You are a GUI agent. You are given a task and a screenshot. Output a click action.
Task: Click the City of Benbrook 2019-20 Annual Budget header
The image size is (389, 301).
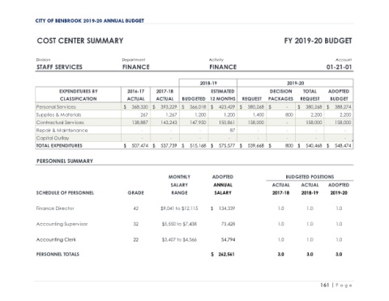89,20
